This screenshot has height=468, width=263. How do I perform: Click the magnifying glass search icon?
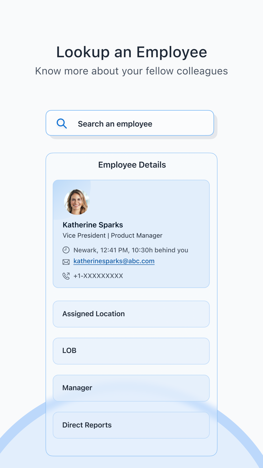tap(62, 123)
